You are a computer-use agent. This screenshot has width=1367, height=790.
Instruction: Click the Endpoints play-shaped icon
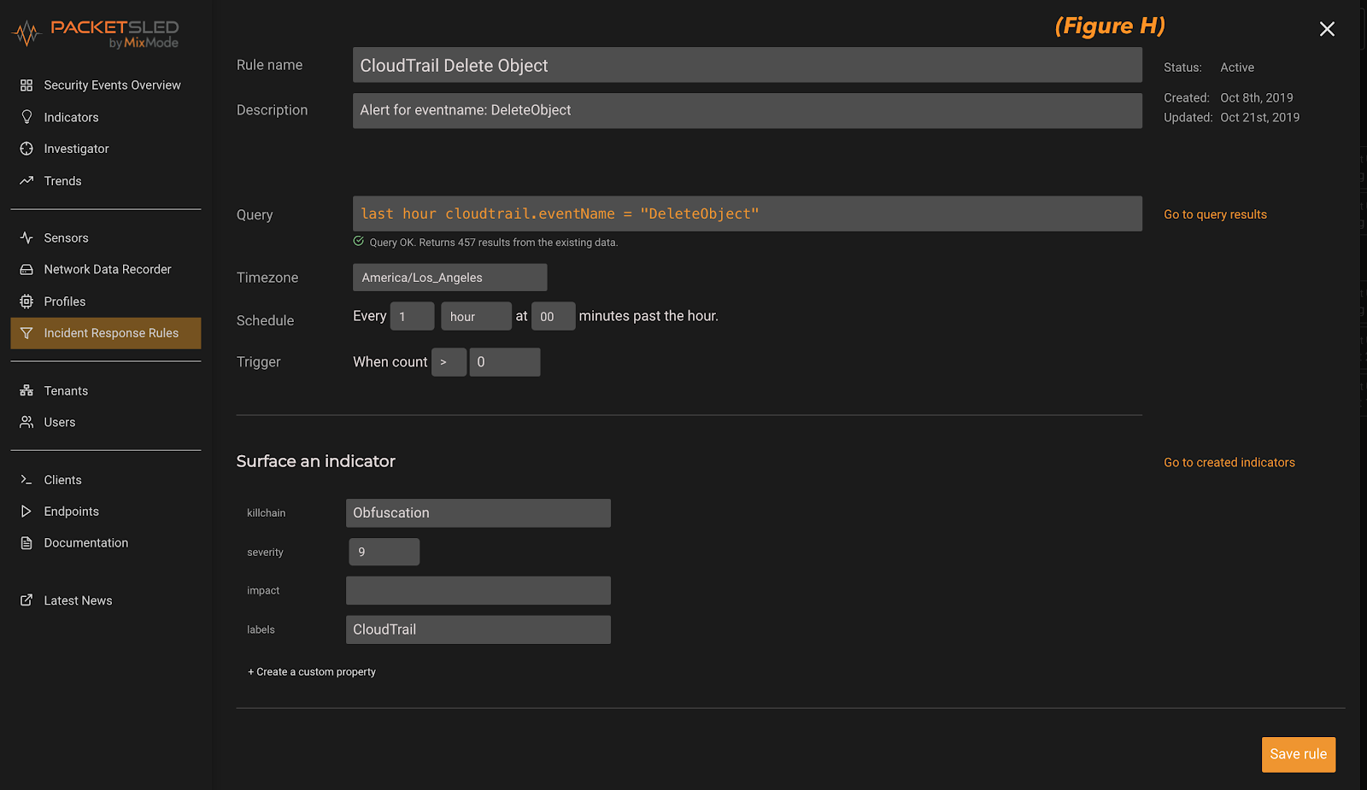click(x=26, y=511)
